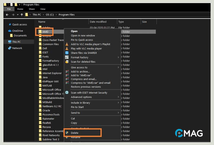This screenshot has height=145, width=214.
Task: Select the AMD folder row
Action: (x=97, y=32)
